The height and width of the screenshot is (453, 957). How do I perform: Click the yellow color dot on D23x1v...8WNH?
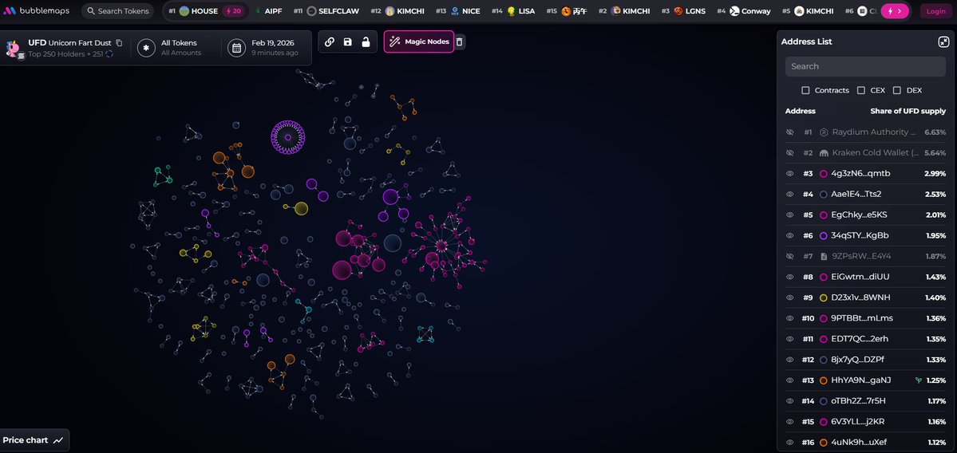click(x=824, y=297)
